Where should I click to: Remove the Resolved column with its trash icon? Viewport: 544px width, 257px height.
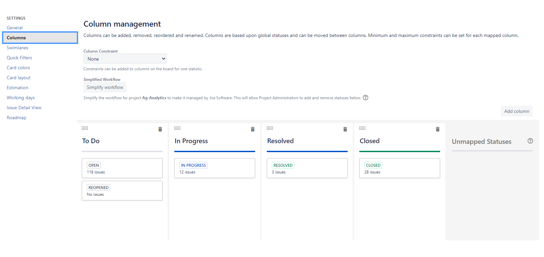345,129
